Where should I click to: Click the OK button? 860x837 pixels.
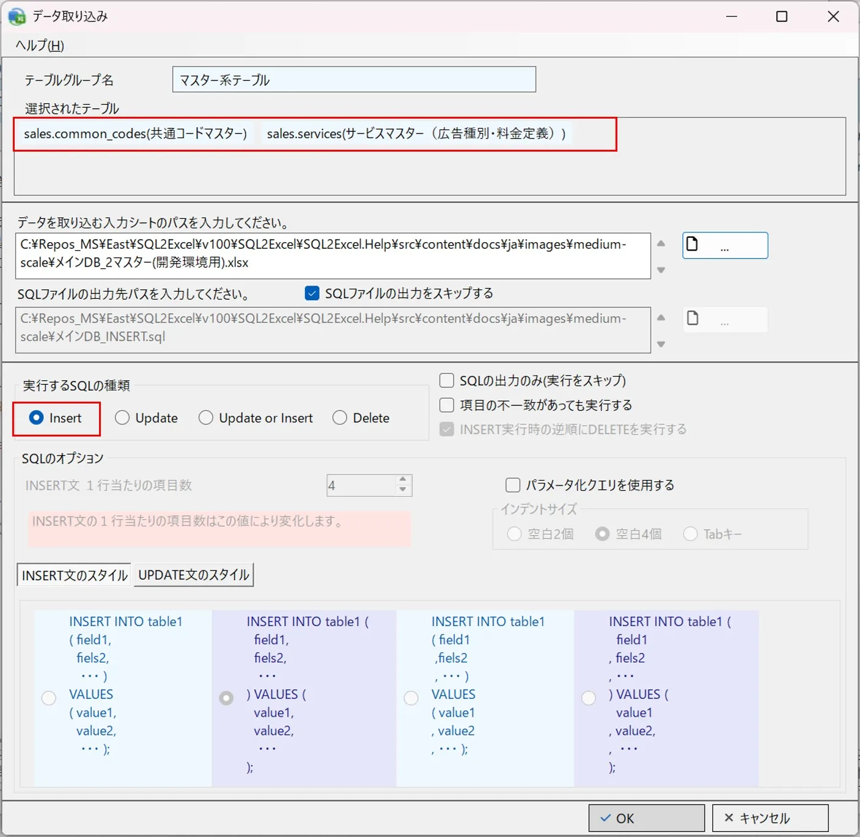646,818
